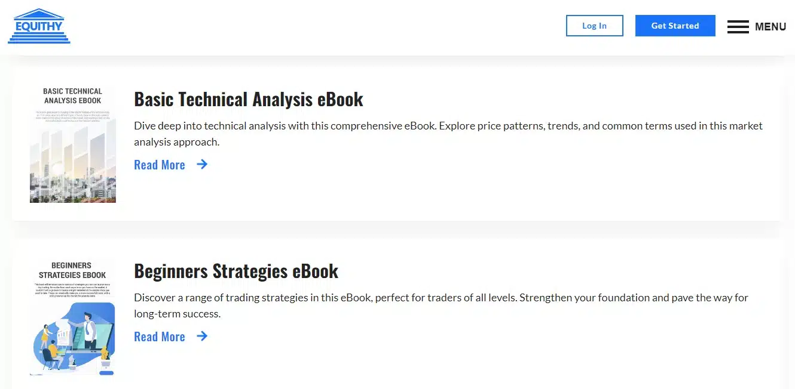Click Read More under Basic Technical Analysis
This screenshot has width=795, height=389.
pos(160,165)
